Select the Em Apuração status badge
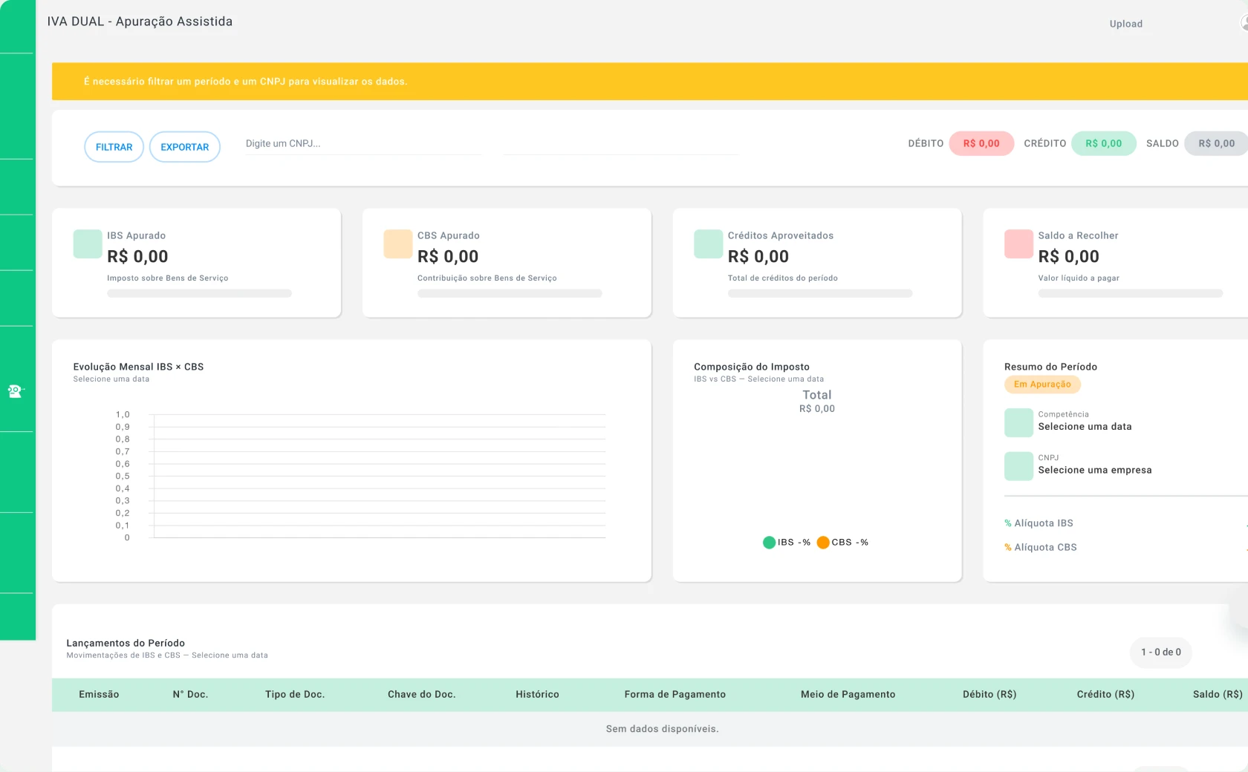Screen dimensions: 1248x772 point(1042,385)
